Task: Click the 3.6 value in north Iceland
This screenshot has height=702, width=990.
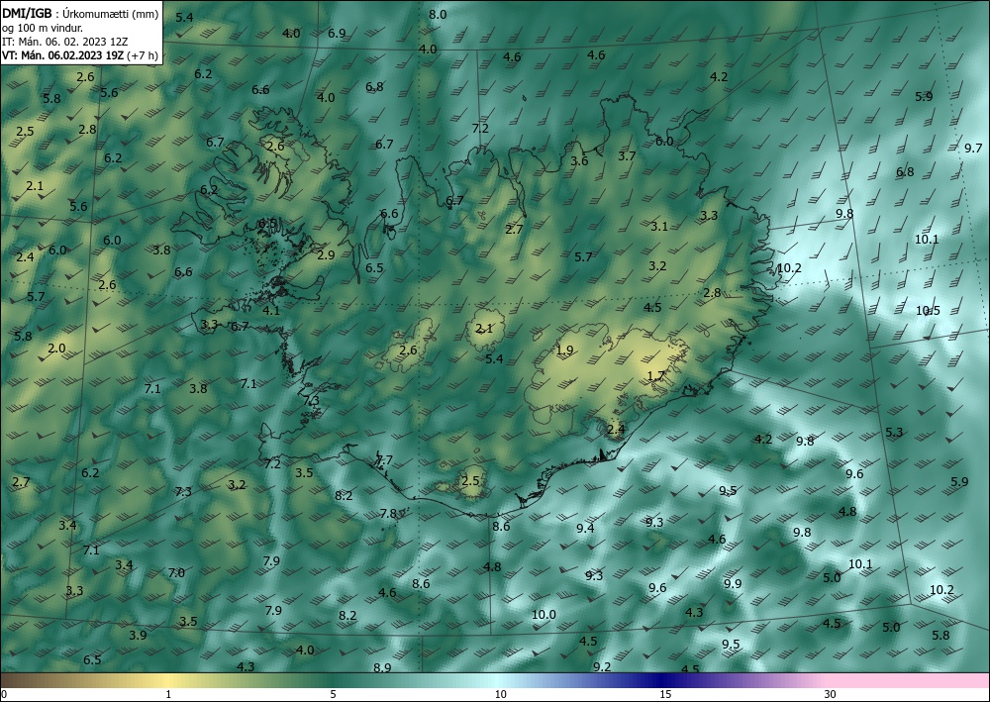Action: [579, 160]
